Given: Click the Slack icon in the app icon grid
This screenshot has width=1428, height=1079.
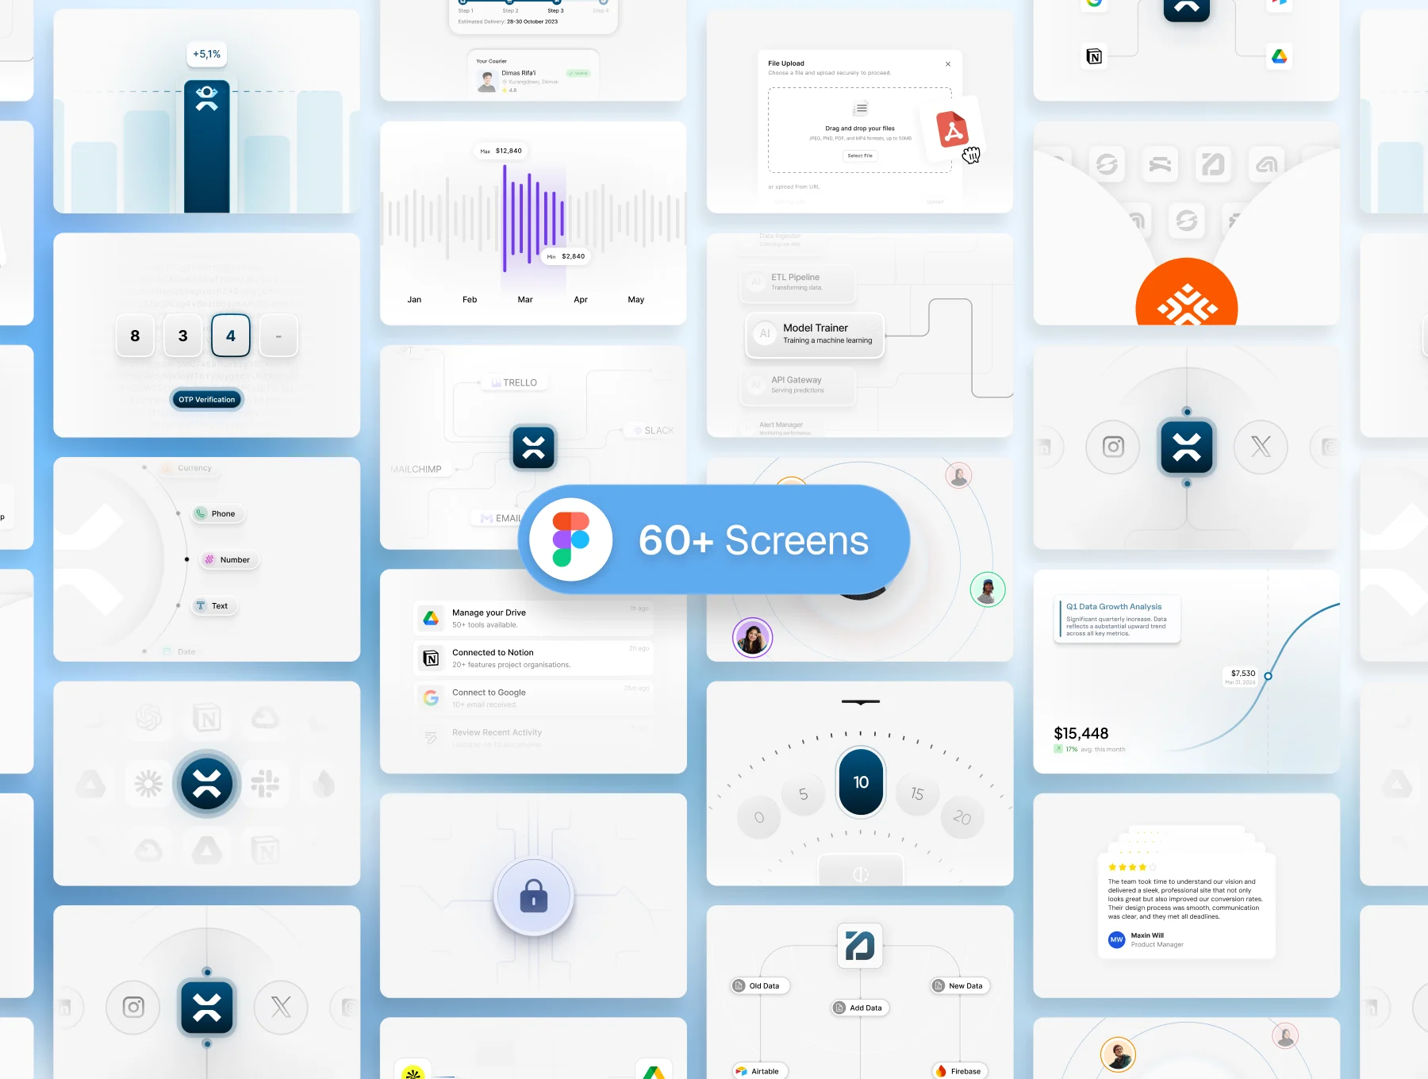Looking at the screenshot, I should (265, 784).
